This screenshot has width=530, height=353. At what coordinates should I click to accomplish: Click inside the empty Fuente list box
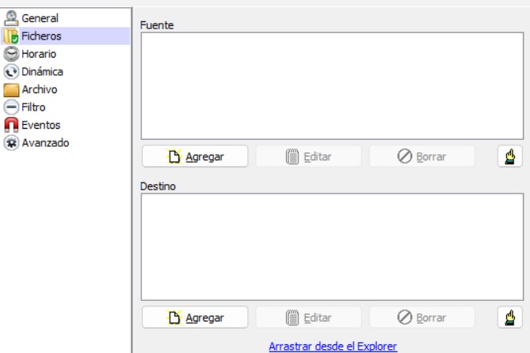click(332, 85)
